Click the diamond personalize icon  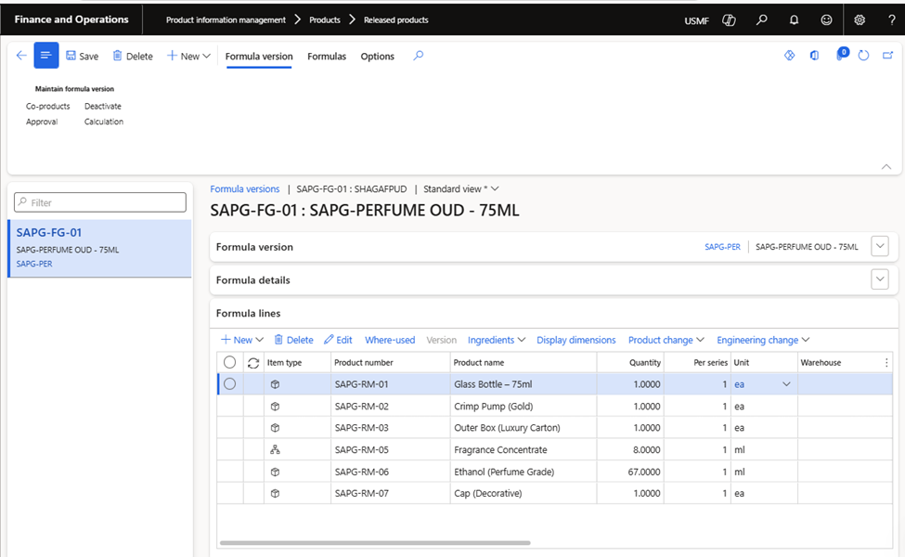790,56
